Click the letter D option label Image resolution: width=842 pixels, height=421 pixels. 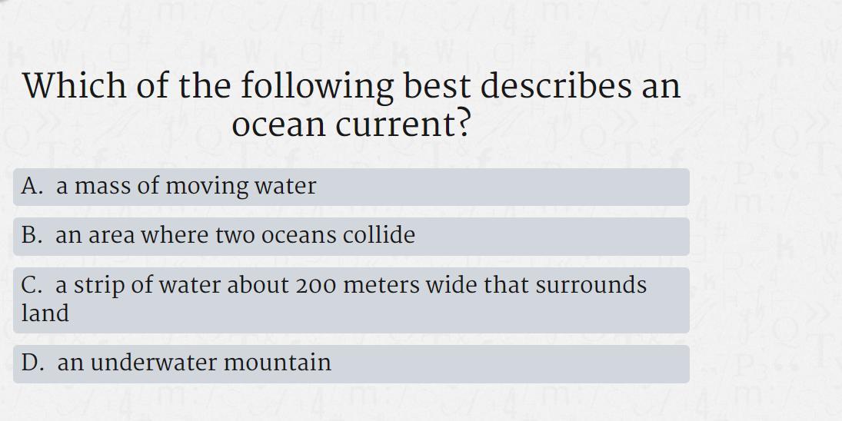[32, 363]
